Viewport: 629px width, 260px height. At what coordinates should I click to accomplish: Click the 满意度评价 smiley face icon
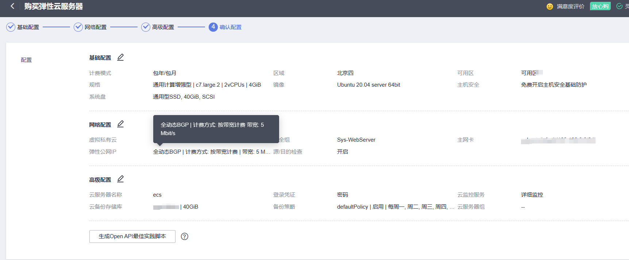coord(550,7)
